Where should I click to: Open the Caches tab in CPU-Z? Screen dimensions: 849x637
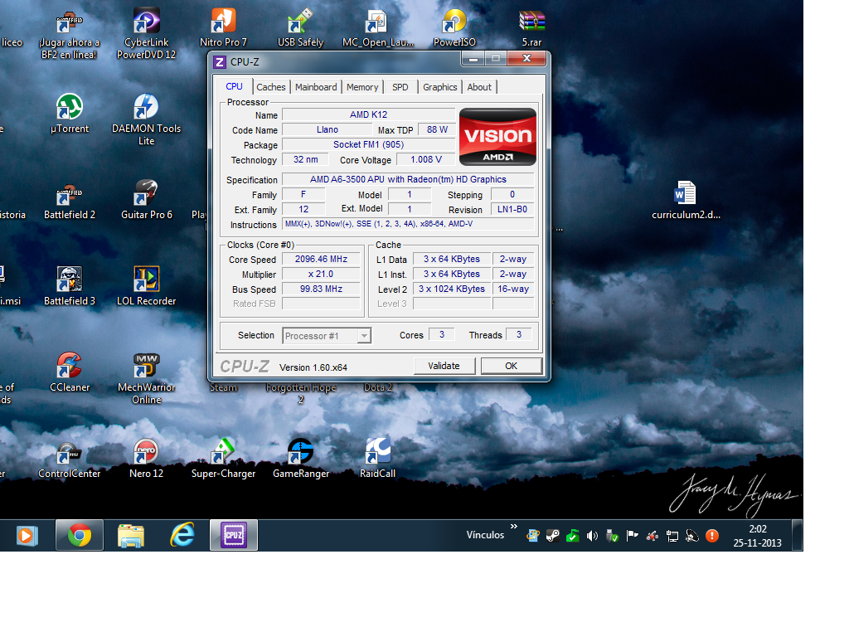pyautogui.click(x=271, y=87)
